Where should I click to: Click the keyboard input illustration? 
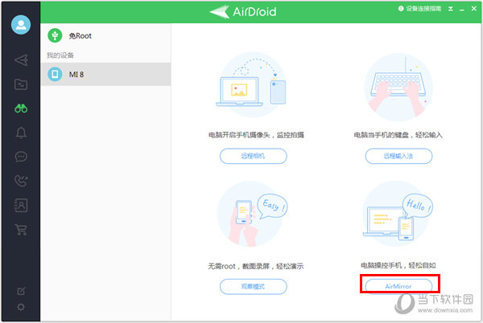(x=398, y=88)
